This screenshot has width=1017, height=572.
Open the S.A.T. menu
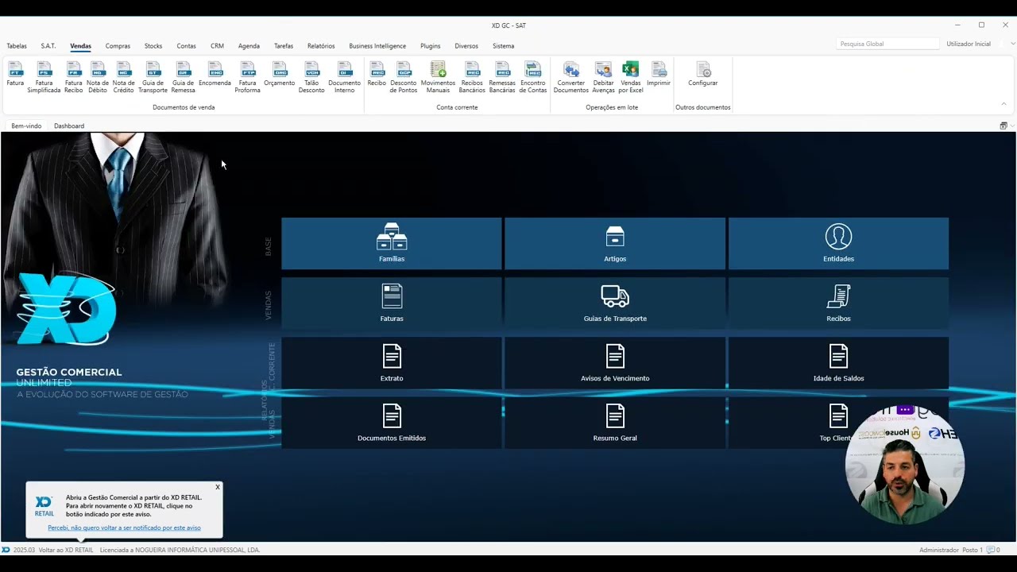click(48, 46)
